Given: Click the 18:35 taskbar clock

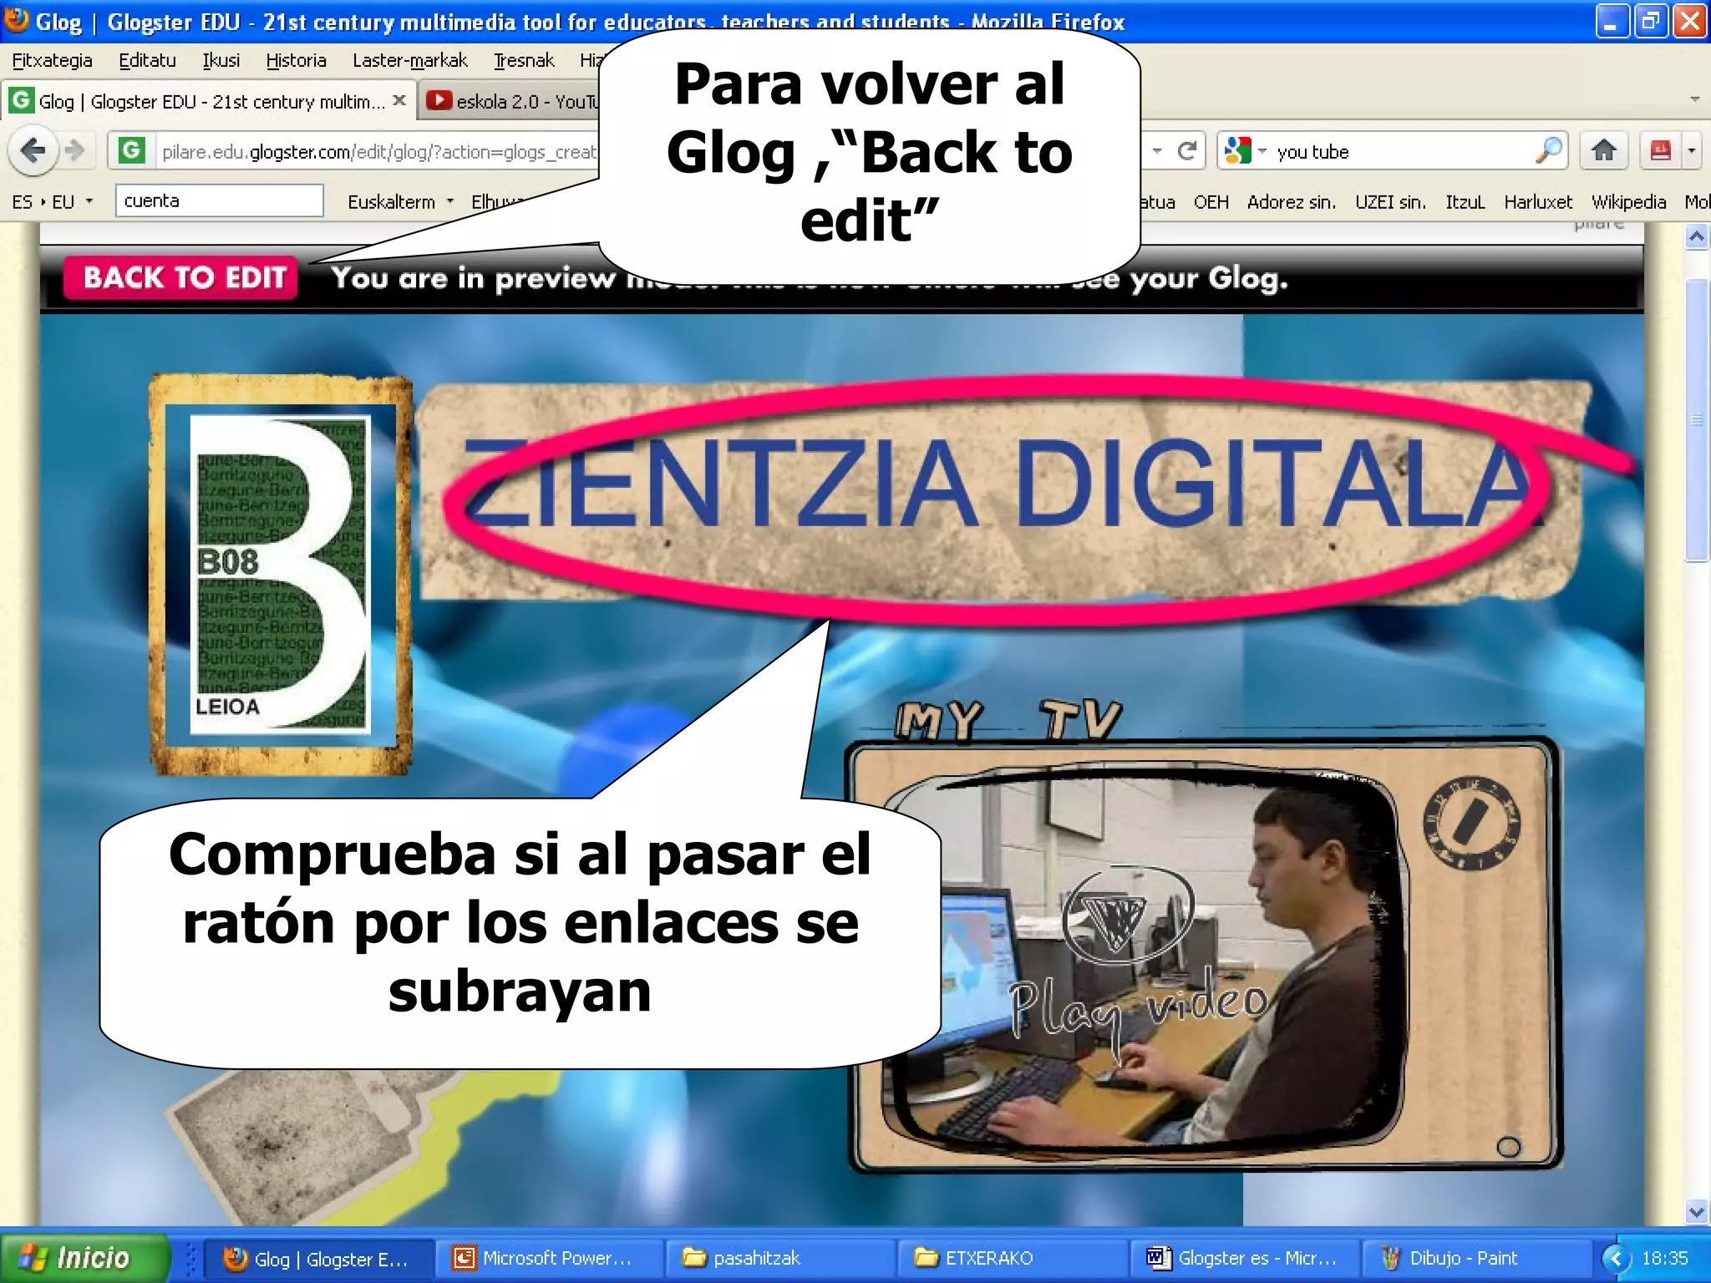Looking at the screenshot, I should [x=1665, y=1258].
